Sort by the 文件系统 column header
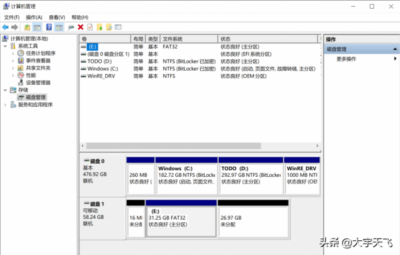 [x=189, y=39]
